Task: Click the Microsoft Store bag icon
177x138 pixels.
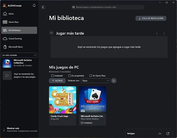Action: [5, 47]
